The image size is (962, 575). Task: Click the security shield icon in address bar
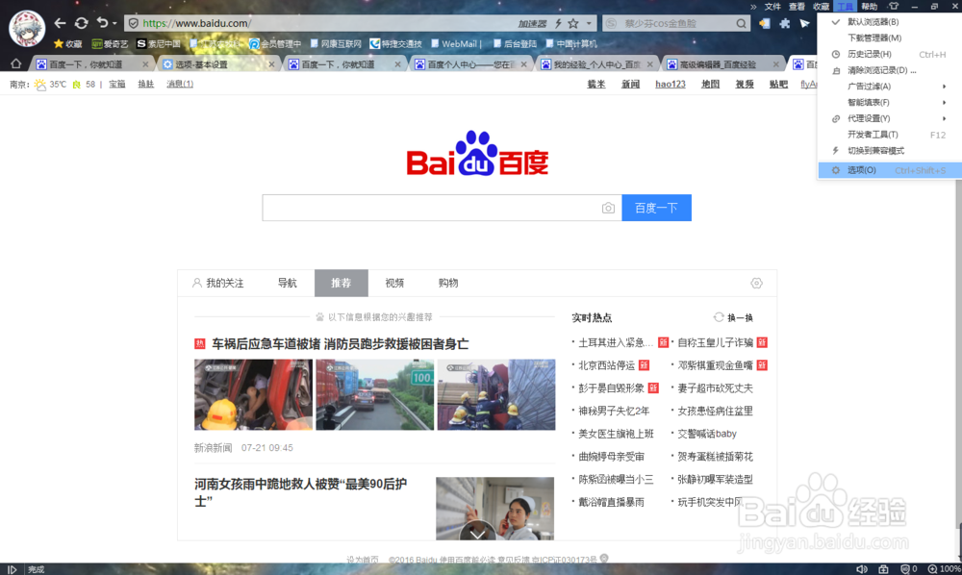(x=133, y=23)
